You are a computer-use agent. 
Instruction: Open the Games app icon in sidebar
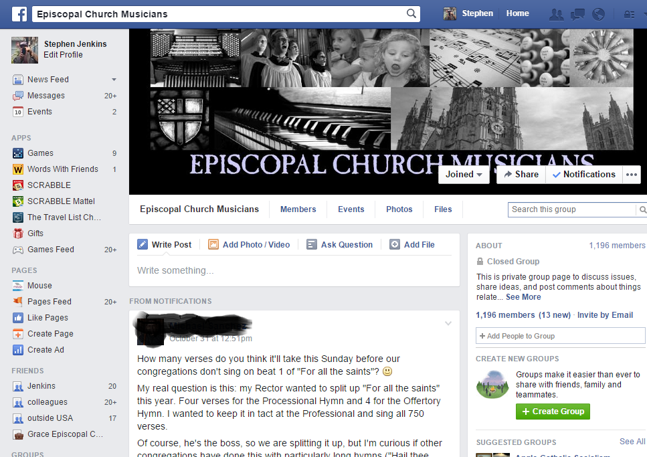[x=18, y=153]
